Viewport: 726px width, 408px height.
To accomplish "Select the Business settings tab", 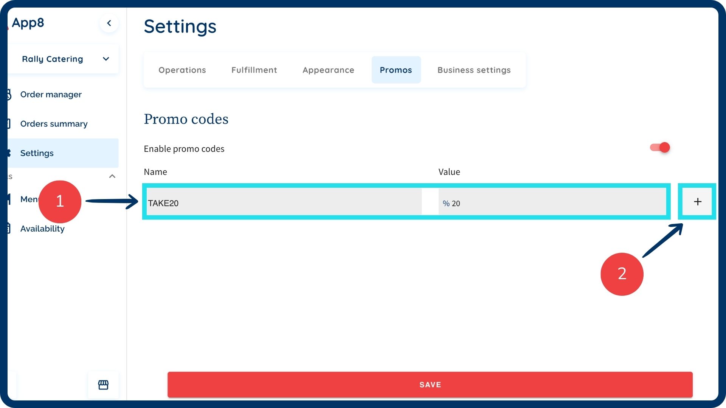I will click(x=474, y=70).
